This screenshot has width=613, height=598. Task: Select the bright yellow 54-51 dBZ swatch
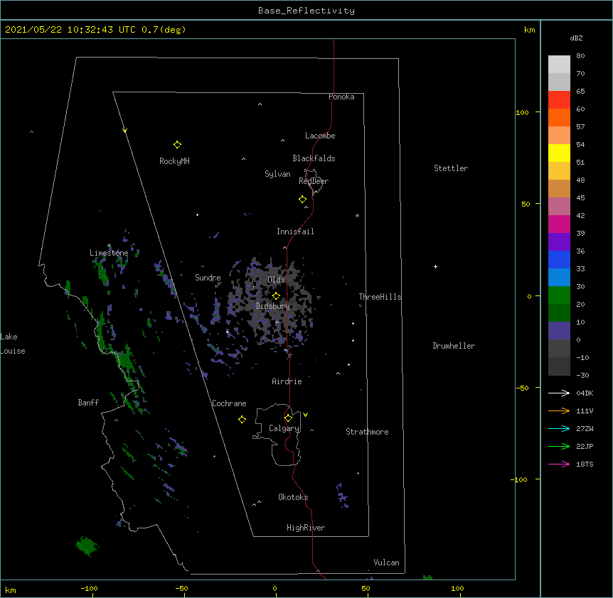[x=559, y=153]
